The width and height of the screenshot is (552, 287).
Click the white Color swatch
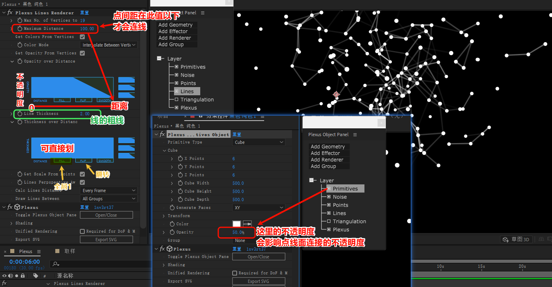tap(237, 224)
